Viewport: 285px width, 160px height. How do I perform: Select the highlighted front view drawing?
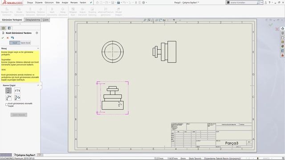pos(113,98)
